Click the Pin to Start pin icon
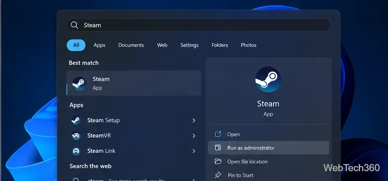 click(x=218, y=175)
